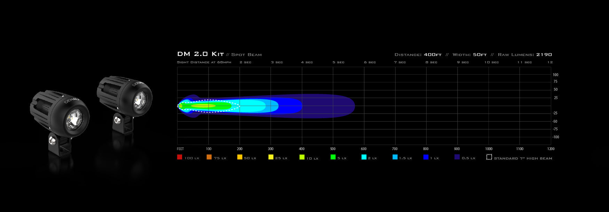Select the blue 1 lx legend swatch
This screenshot has height=212, width=609.
tap(426, 157)
